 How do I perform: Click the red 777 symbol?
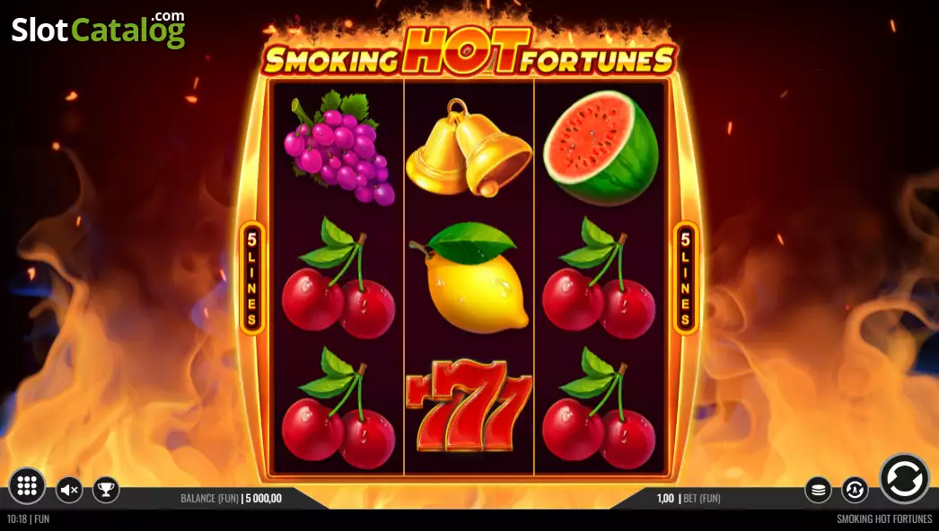click(469, 405)
